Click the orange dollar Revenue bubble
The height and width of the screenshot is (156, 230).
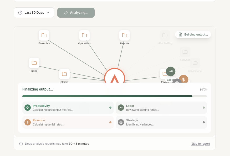point(183,79)
